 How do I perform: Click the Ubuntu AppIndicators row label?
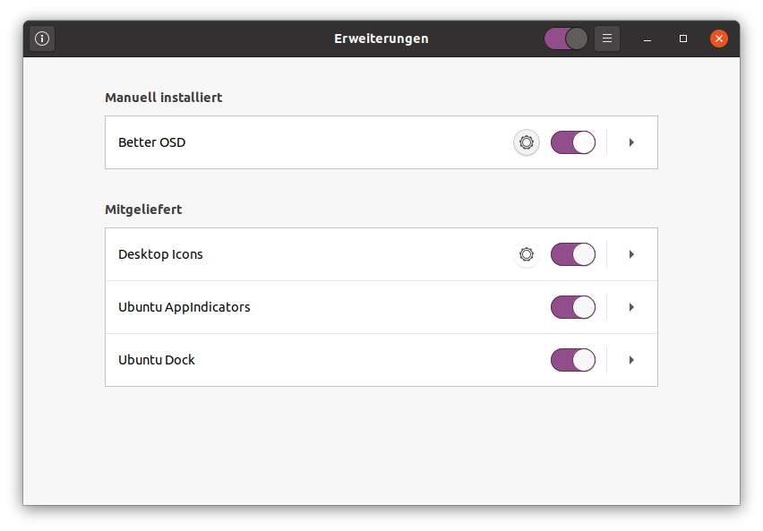click(x=184, y=307)
